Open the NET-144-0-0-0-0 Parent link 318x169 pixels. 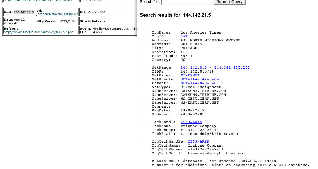(198, 83)
